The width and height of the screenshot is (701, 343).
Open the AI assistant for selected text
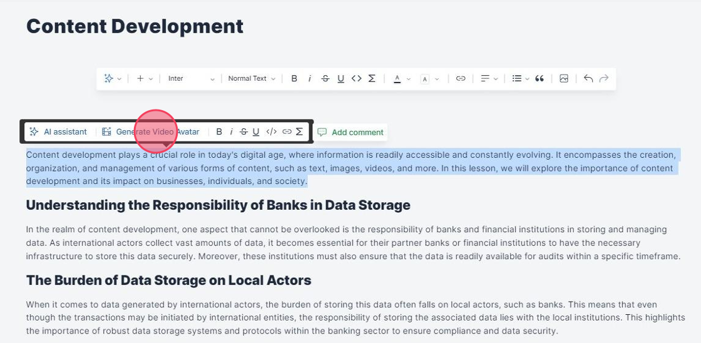[x=58, y=132]
